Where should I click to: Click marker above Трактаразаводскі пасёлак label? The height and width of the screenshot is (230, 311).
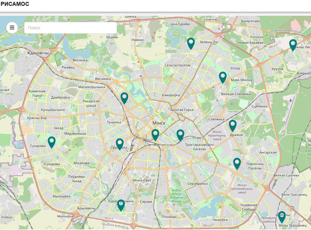pyautogui.click(x=180, y=135)
